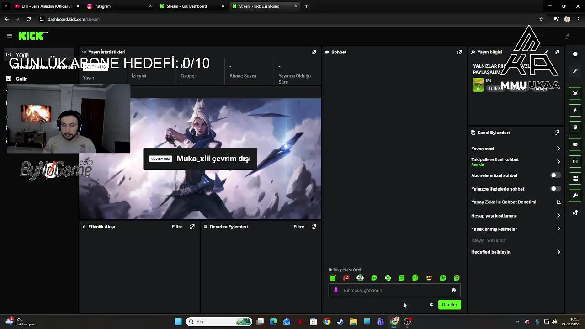Insert the red angry emote

pos(346,278)
